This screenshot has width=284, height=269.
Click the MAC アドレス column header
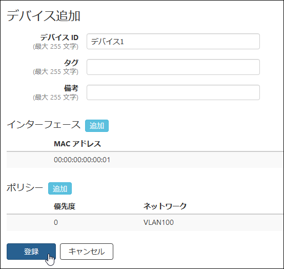pos(77,144)
